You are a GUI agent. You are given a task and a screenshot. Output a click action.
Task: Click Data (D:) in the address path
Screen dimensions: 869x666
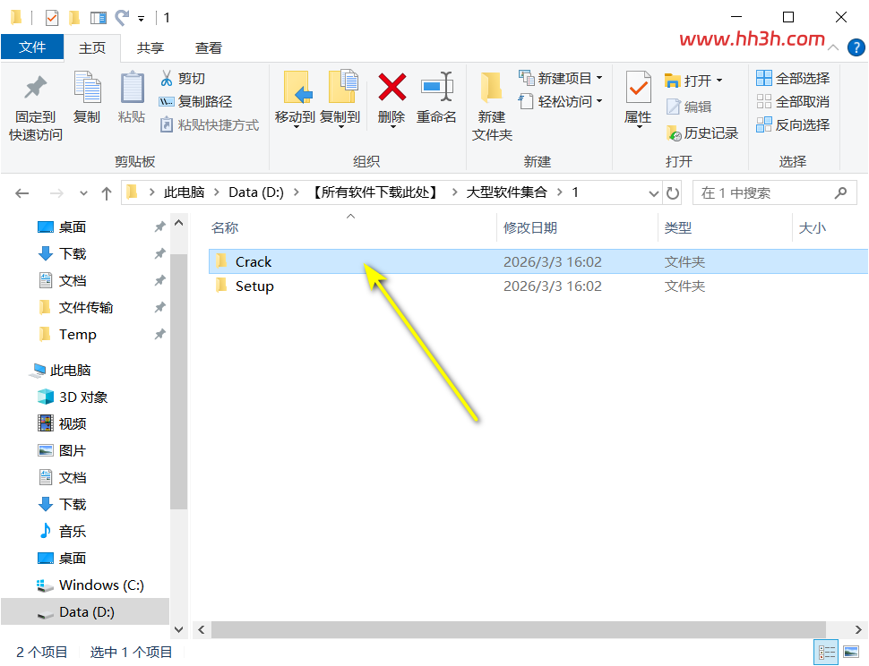(x=256, y=192)
